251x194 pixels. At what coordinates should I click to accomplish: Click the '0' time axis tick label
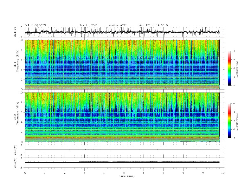point(25,173)
